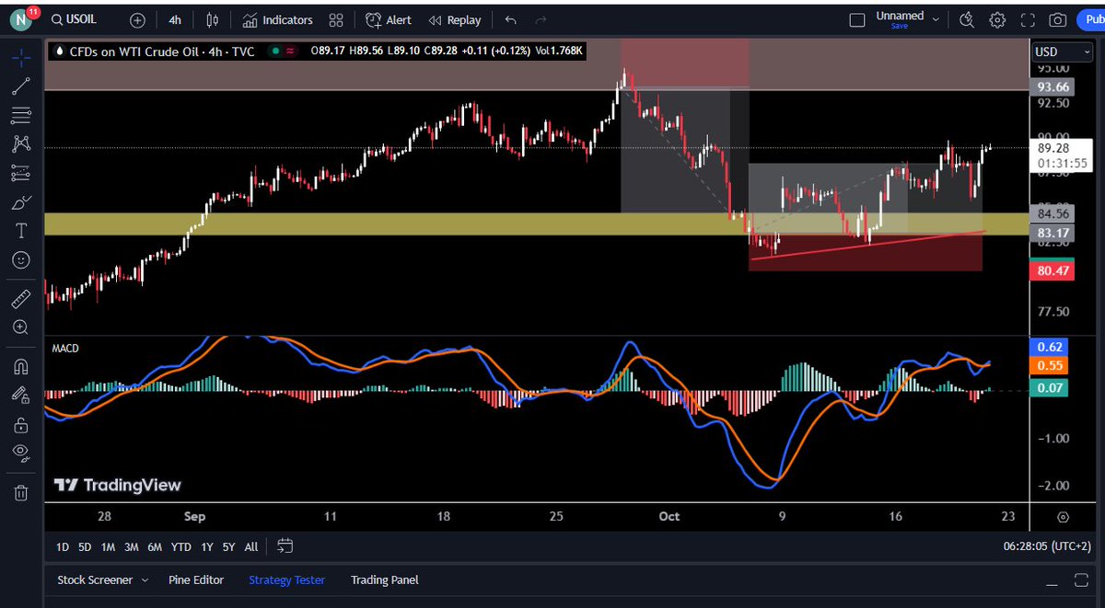This screenshot has height=608, width=1105.
Task: Toggle stay in drawing mode
Action: (x=20, y=395)
